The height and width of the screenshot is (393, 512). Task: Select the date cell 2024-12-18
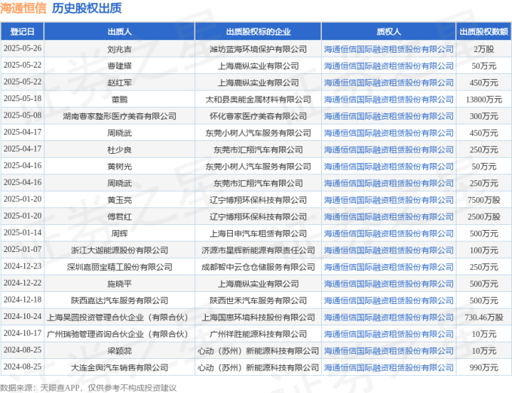pyautogui.click(x=23, y=300)
